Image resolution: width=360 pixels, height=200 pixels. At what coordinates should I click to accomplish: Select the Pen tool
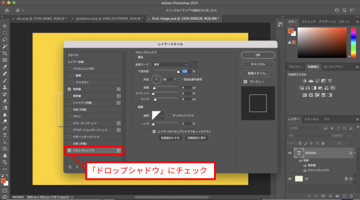(x=4, y=128)
